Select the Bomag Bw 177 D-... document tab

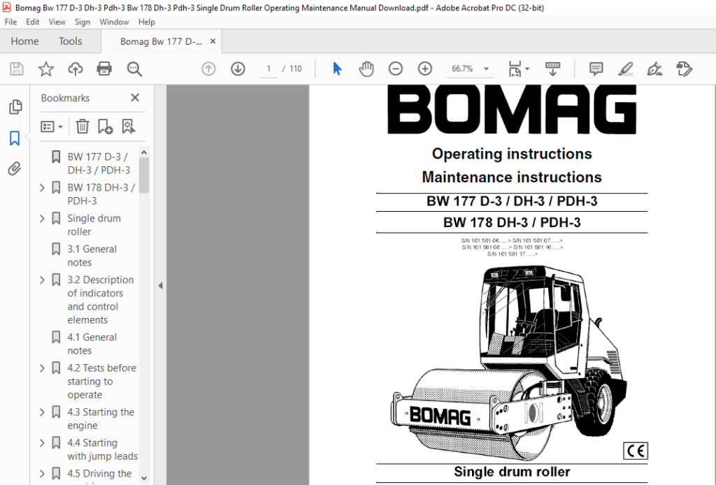pos(161,41)
